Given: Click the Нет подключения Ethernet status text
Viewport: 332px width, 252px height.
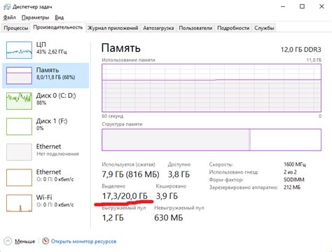Looking at the screenshot, I should [57, 154].
